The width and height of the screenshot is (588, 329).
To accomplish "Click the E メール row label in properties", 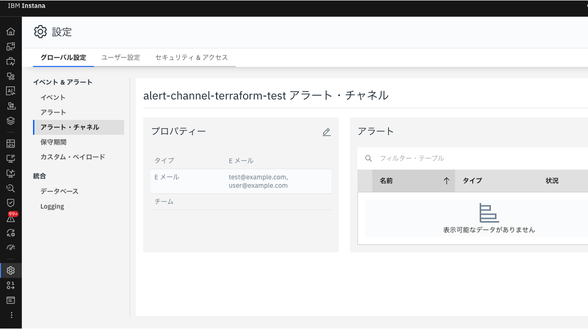I will point(167,177).
